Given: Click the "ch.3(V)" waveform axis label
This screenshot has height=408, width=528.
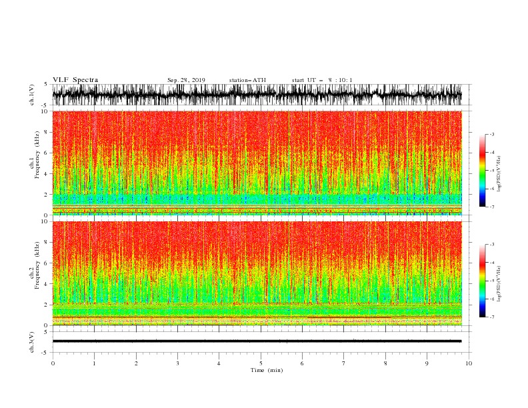Looking at the screenshot, I should pos(32,342).
